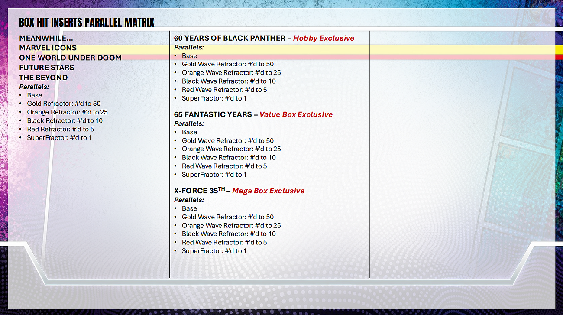563x315 pixels.
Task: Click the red 'Hobby Exclusive' label
Action: [x=324, y=38]
